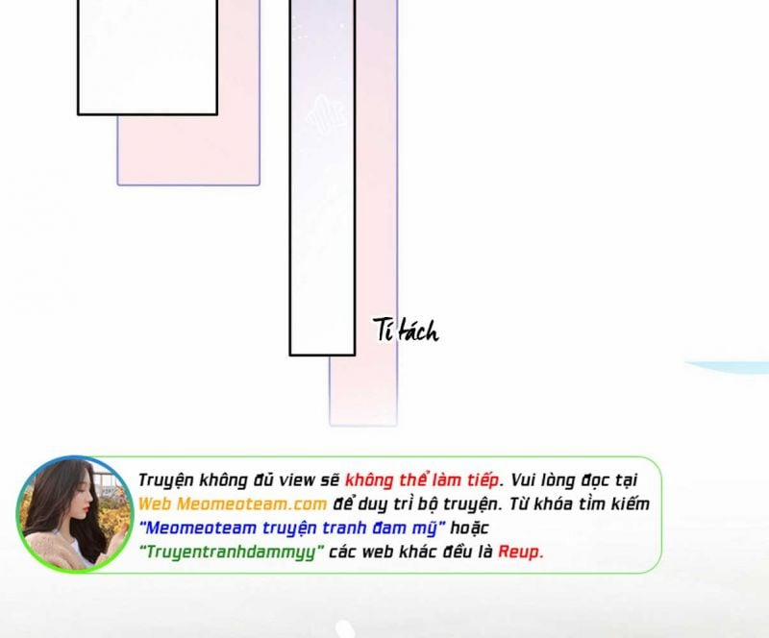The image size is (769, 638).
Task: Click the light blue shape at right edge
Action: pyautogui.click(x=728, y=367)
